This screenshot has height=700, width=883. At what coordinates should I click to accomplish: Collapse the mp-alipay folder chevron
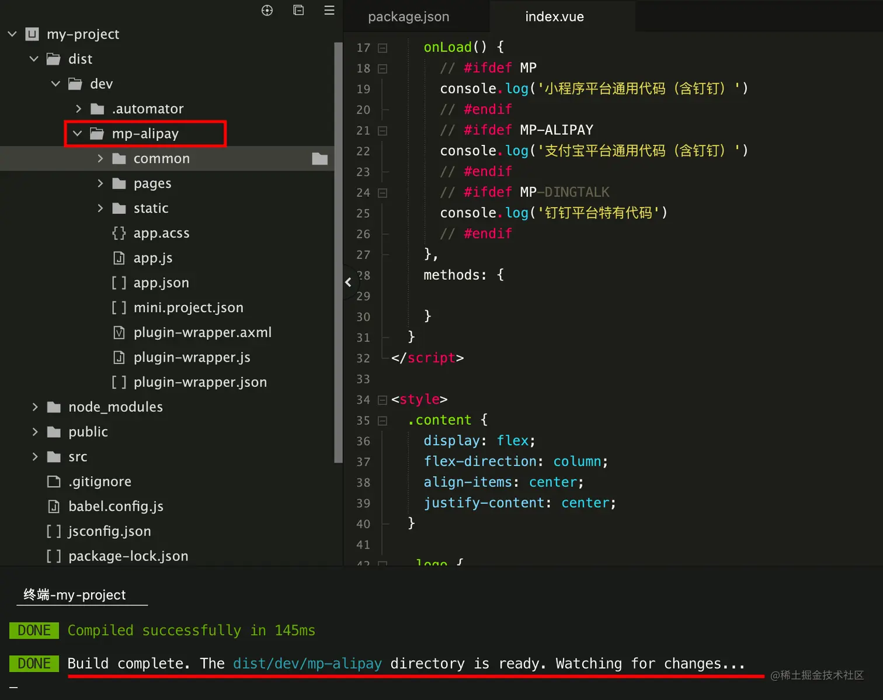pos(77,134)
